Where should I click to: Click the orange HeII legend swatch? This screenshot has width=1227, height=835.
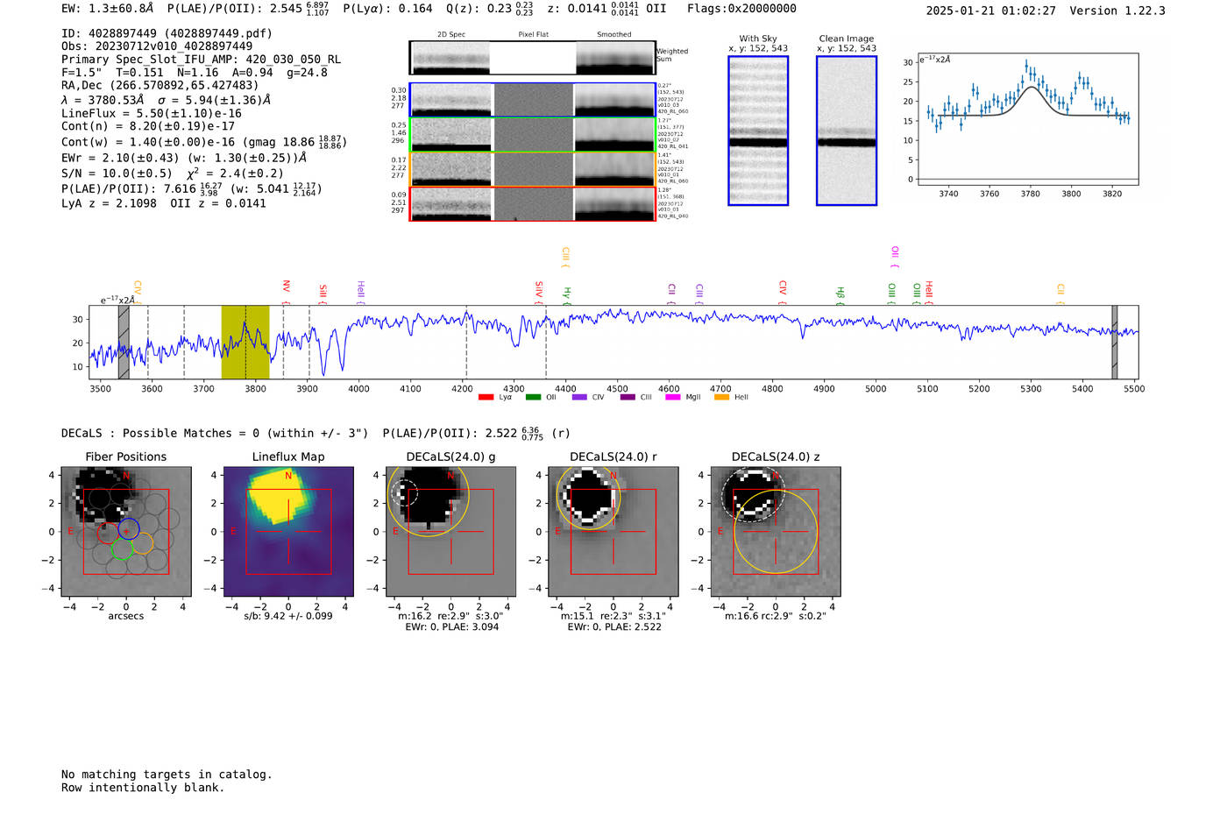(x=721, y=397)
